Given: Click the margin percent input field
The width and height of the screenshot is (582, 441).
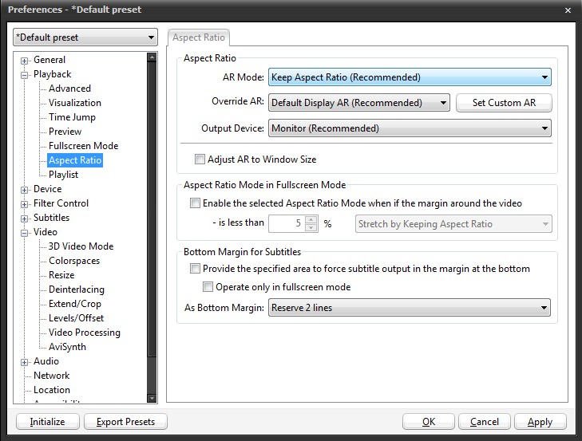Looking at the screenshot, I should [287, 223].
